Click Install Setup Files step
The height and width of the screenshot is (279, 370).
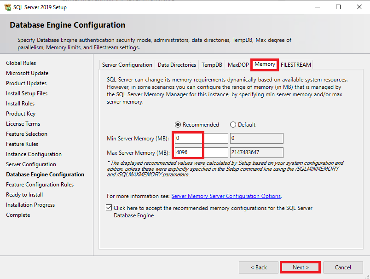pos(27,93)
